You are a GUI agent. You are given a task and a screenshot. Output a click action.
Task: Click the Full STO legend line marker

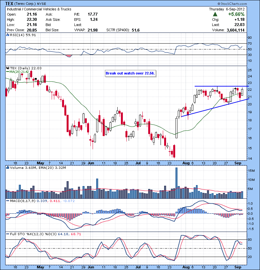click(7, 234)
